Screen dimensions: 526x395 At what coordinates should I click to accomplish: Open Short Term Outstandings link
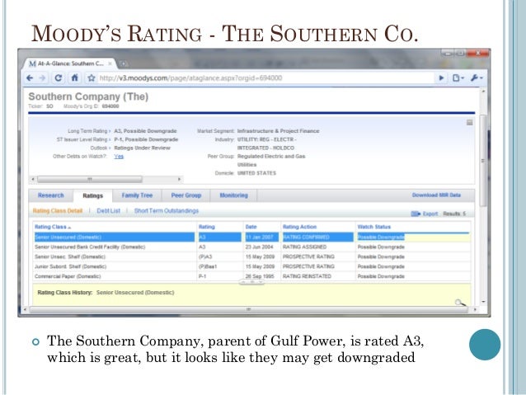pyautogui.click(x=167, y=211)
